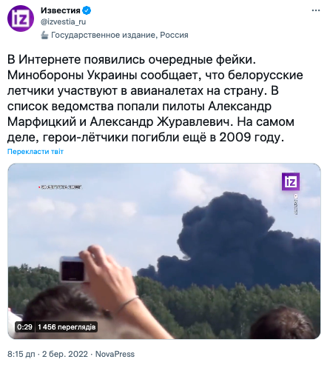Screen dimensions: 330x365
Task: Click the vertical watermark text under iz logo
Action: 296,204
